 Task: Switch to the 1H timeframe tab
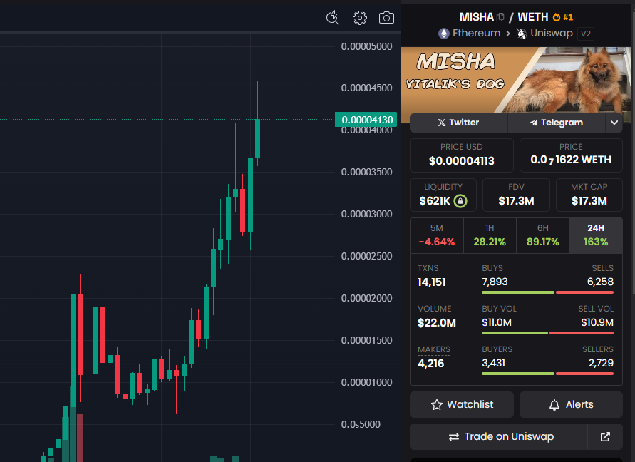[490, 235]
